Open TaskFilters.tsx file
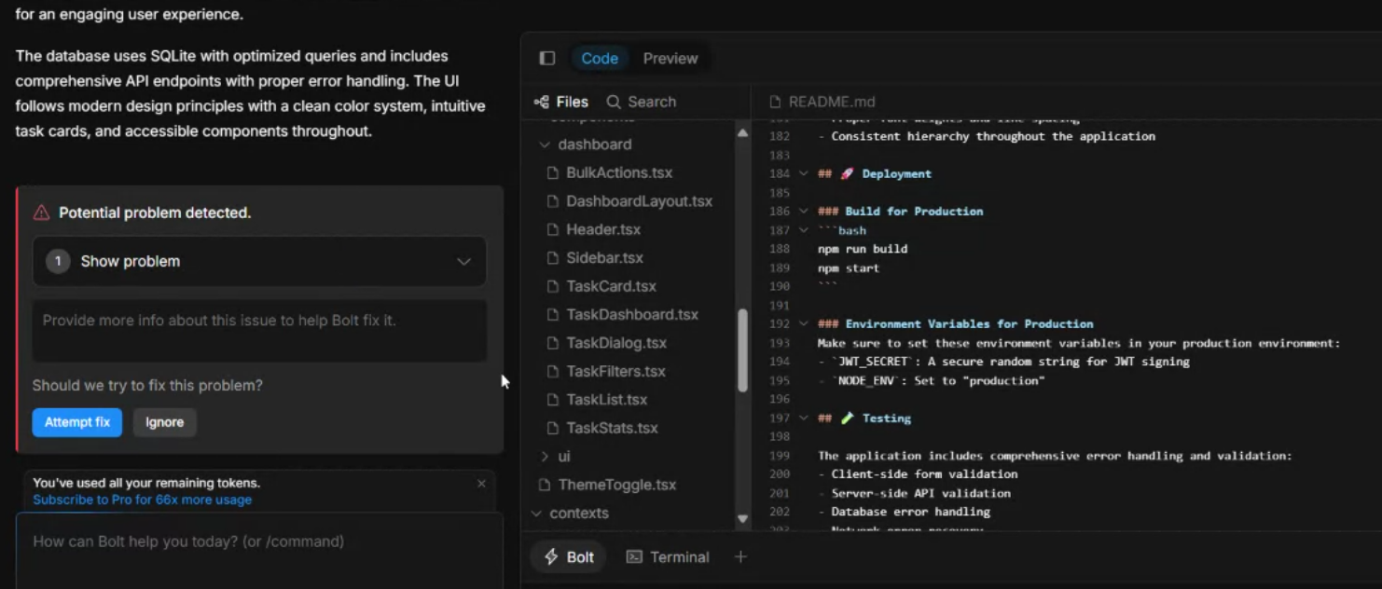This screenshot has height=589, width=1382. pos(615,371)
